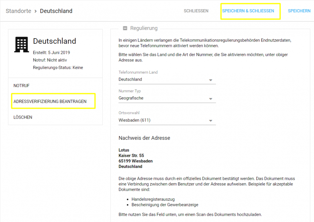Select LÖSCHEN in the left sidebar
The height and width of the screenshot is (222, 314).
coord(23,117)
